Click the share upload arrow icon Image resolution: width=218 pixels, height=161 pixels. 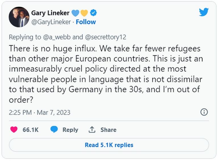(92, 130)
